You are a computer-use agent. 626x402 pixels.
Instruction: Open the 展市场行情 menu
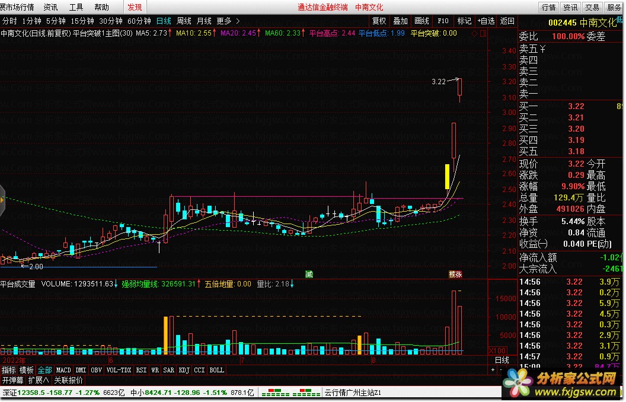(x=17, y=7)
